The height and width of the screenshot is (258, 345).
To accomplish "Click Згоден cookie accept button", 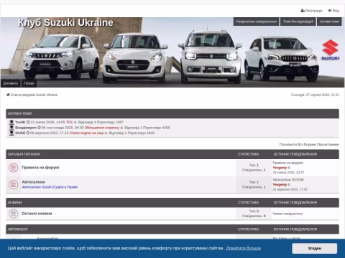I will tap(315, 249).
